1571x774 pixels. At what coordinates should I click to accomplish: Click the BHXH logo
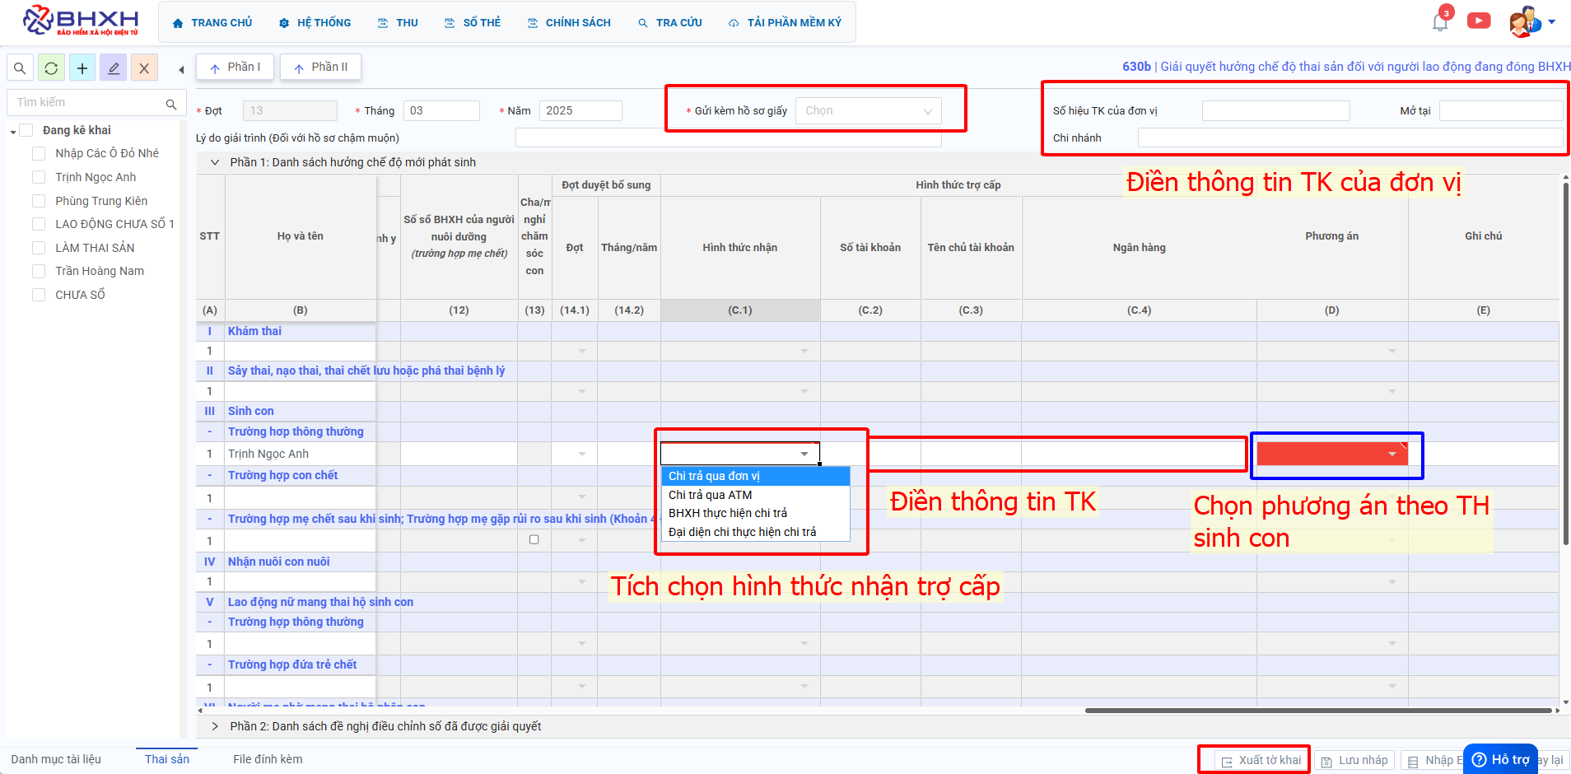pos(81,21)
